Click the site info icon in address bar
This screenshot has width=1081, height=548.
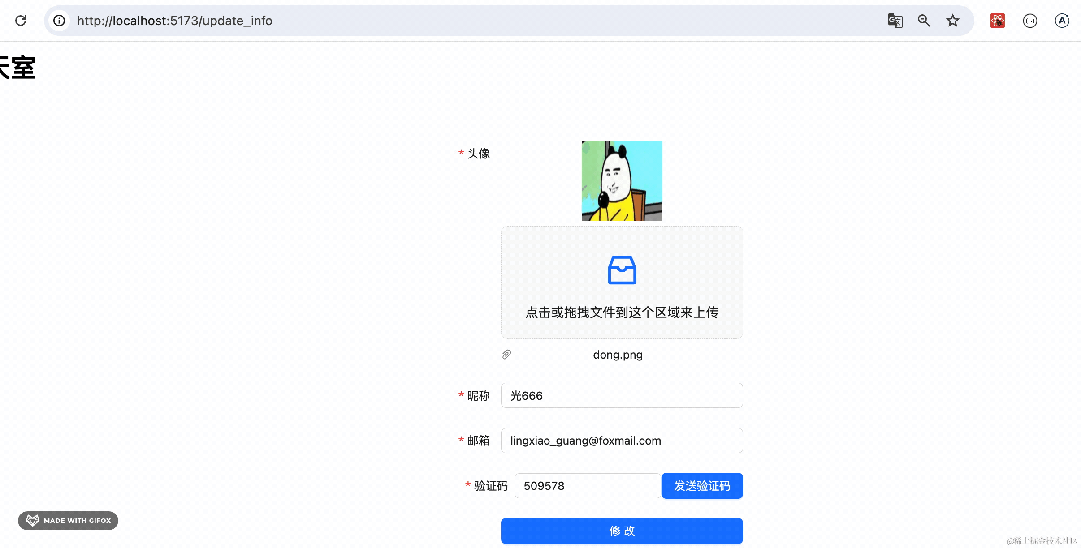tap(59, 21)
